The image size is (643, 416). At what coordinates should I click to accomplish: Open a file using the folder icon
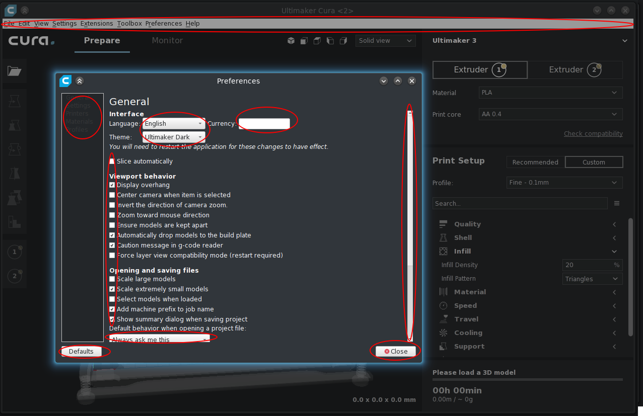(x=14, y=71)
